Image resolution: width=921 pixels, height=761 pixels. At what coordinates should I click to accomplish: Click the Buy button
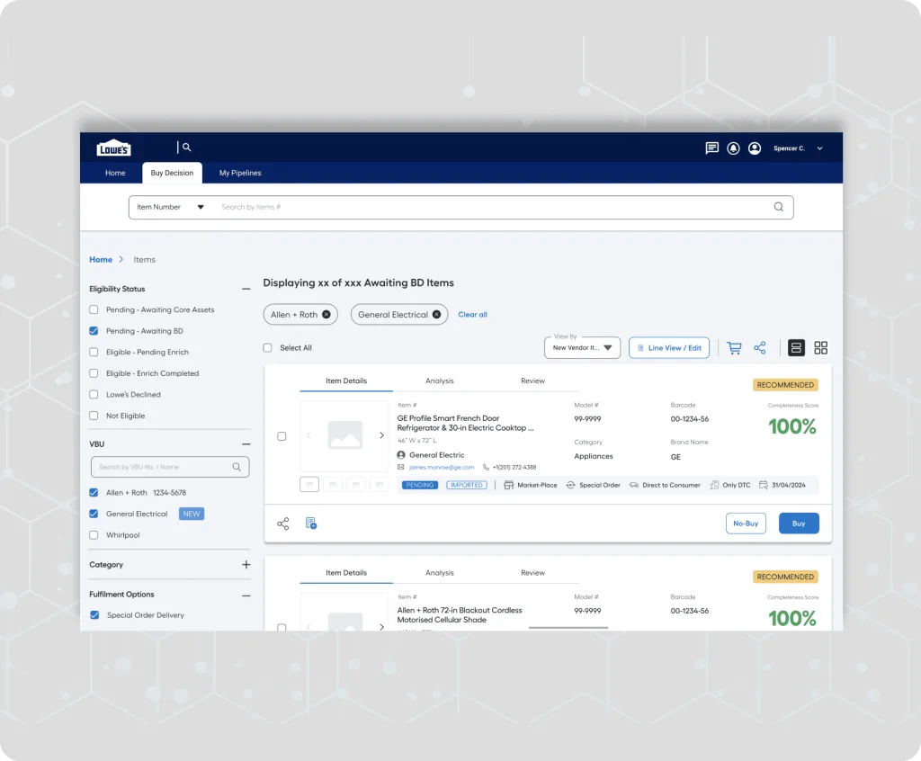point(799,523)
